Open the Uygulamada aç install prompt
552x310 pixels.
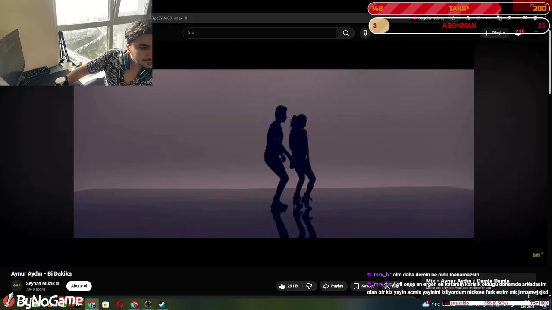[x=428, y=19]
